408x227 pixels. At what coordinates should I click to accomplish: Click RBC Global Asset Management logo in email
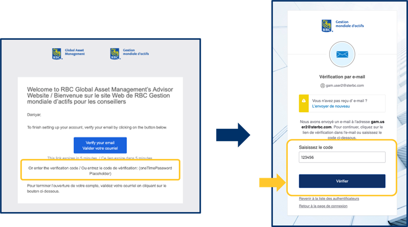click(68, 53)
